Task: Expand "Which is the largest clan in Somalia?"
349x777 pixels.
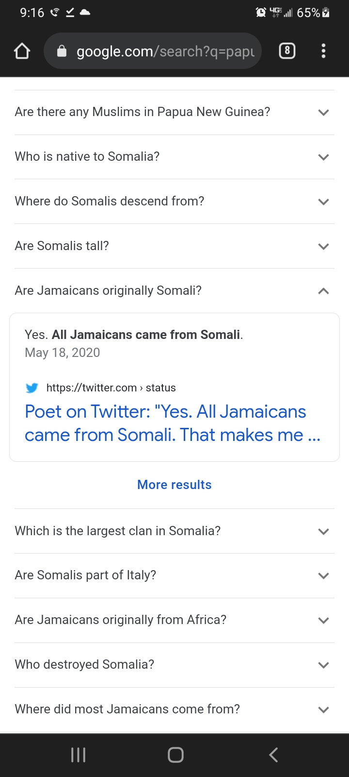Action: click(174, 531)
